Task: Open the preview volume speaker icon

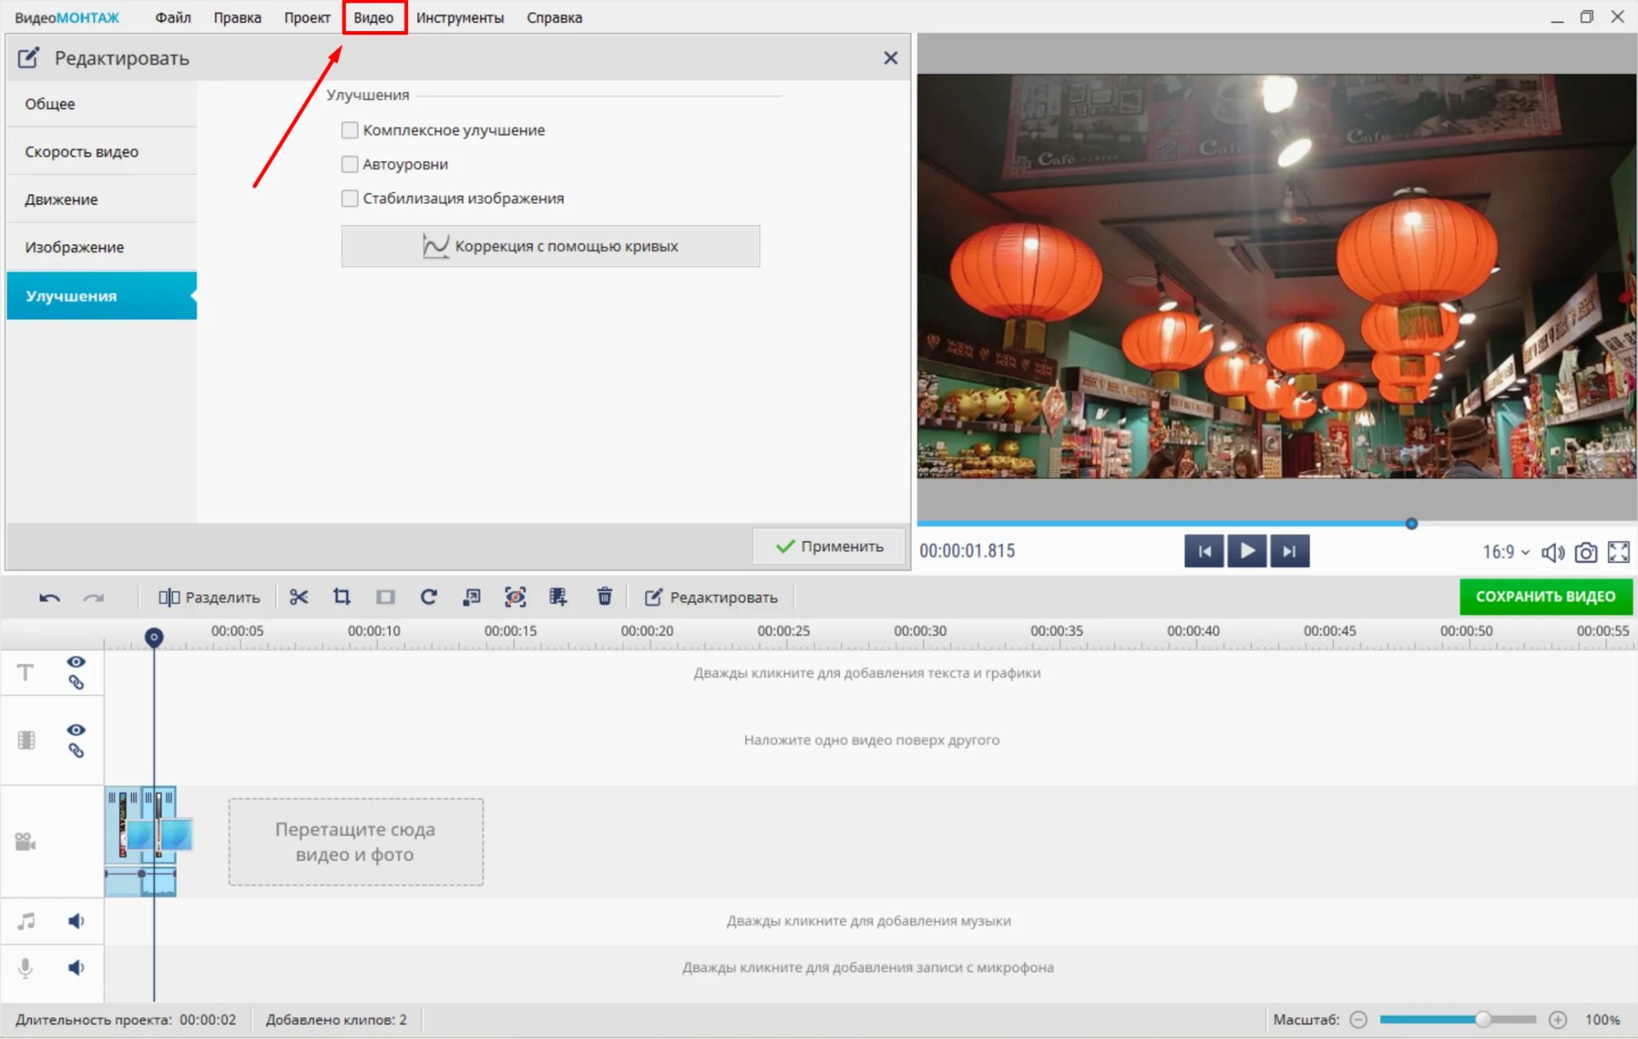Action: 1553,553
